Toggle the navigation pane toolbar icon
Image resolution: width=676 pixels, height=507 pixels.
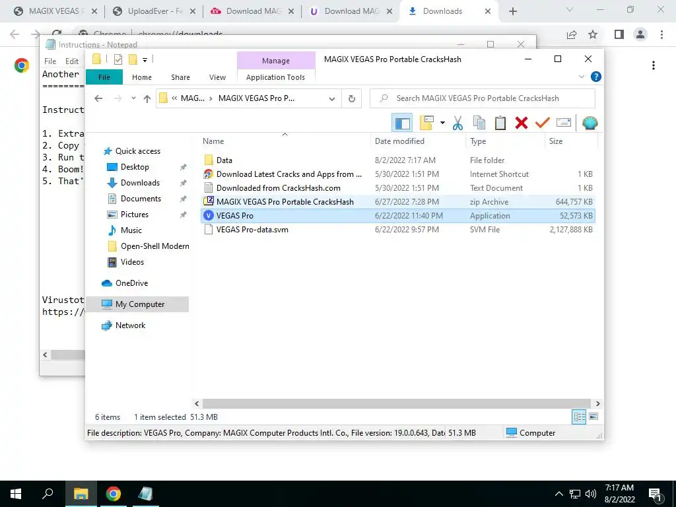point(402,123)
